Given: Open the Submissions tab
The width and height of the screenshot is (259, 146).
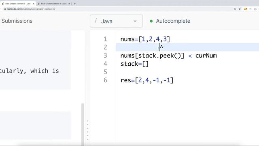Looking at the screenshot, I should click(x=17, y=21).
